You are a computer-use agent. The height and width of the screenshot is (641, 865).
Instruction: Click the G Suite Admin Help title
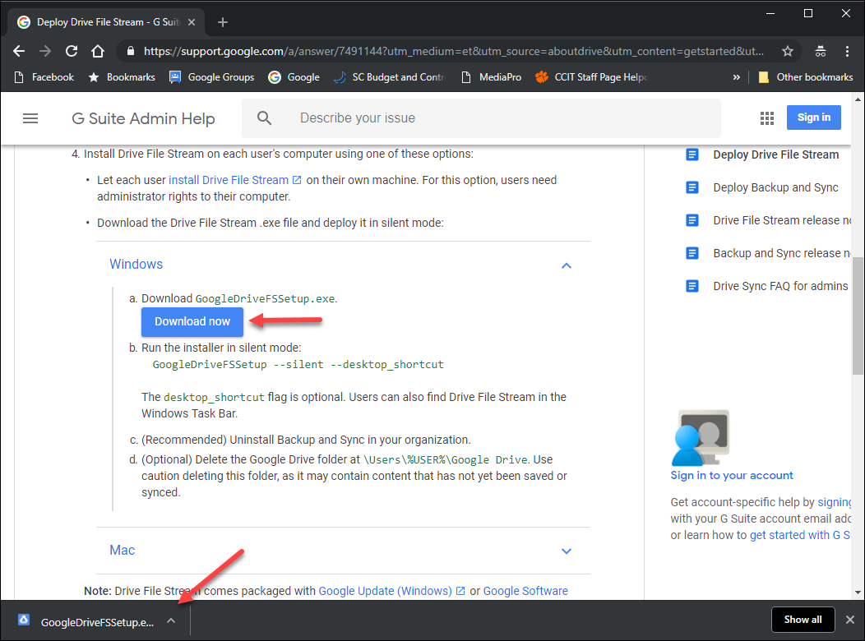coord(143,118)
